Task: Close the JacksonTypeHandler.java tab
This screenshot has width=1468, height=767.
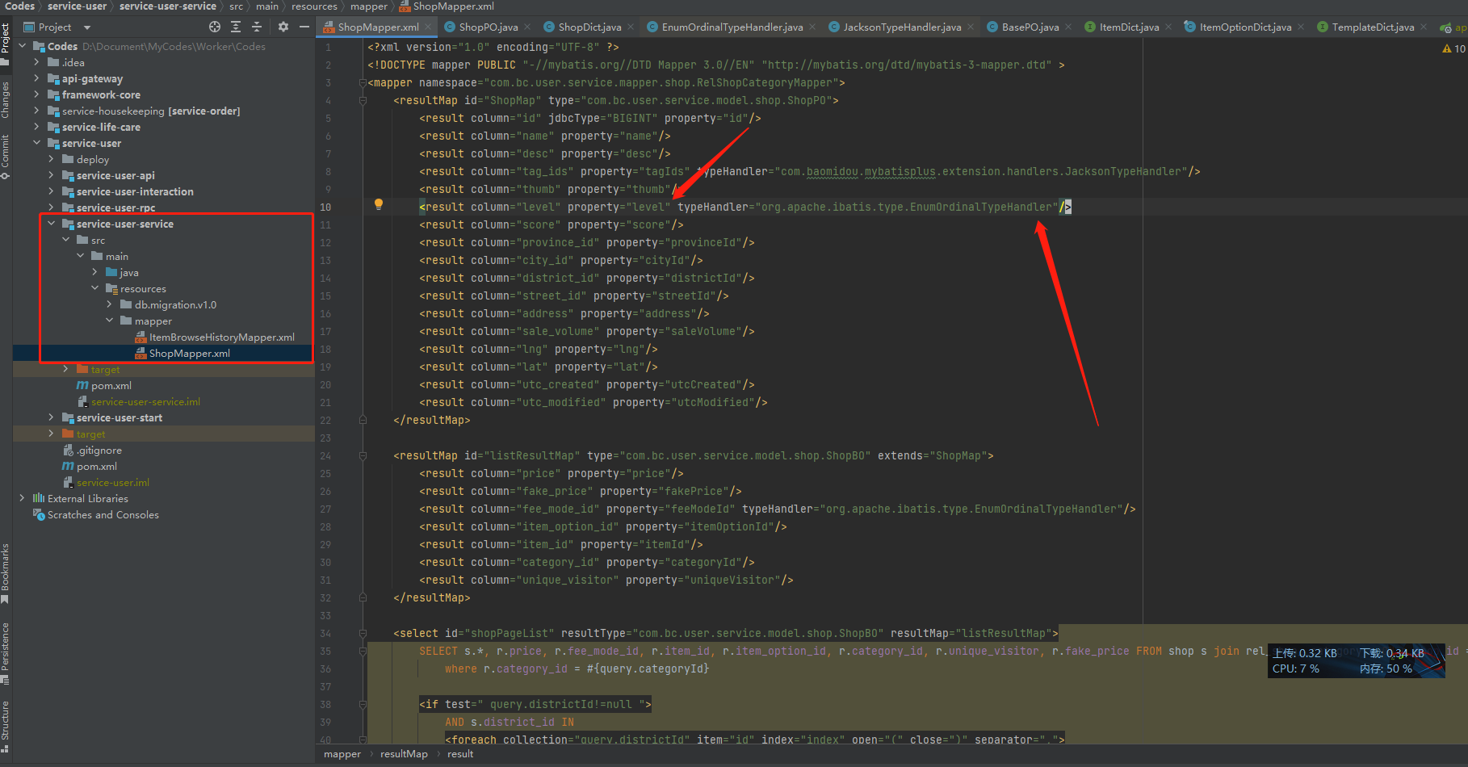Action: click(x=971, y=27)
